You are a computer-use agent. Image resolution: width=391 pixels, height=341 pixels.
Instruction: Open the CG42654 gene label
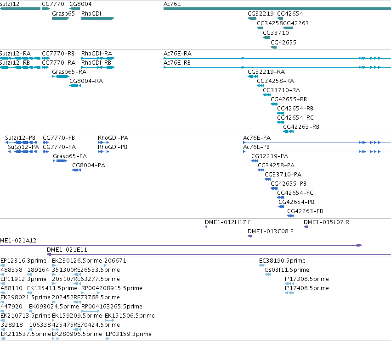click(290, 14)
